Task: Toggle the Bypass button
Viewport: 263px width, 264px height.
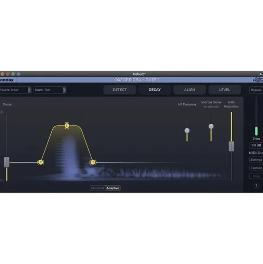Action: [256, 90]
